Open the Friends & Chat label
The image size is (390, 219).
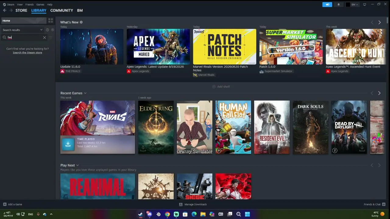[372, 204]
